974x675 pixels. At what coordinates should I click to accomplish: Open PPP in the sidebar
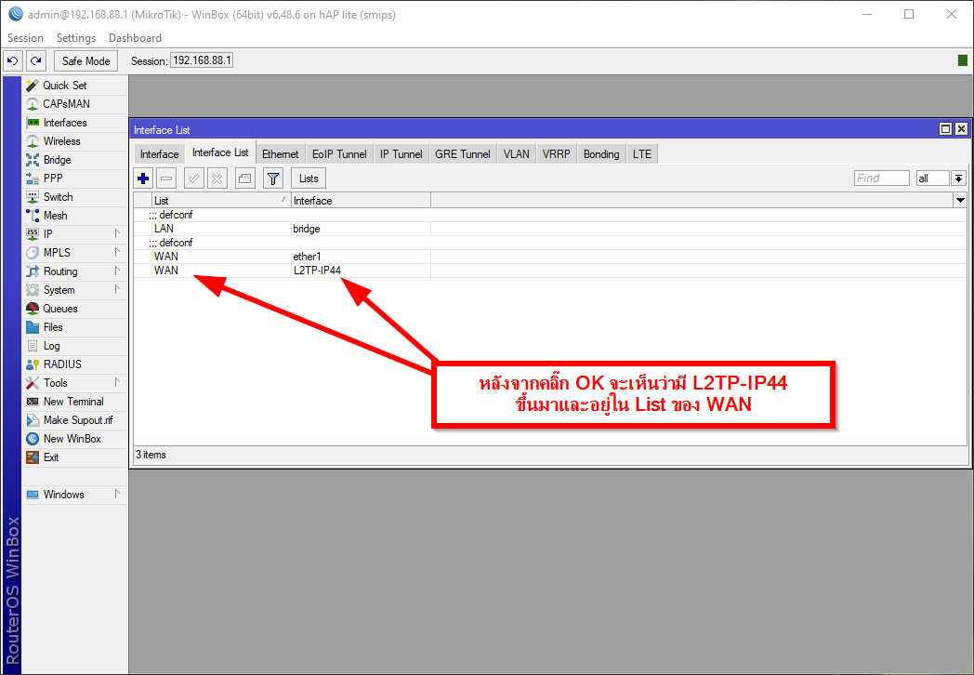(74, 179)
